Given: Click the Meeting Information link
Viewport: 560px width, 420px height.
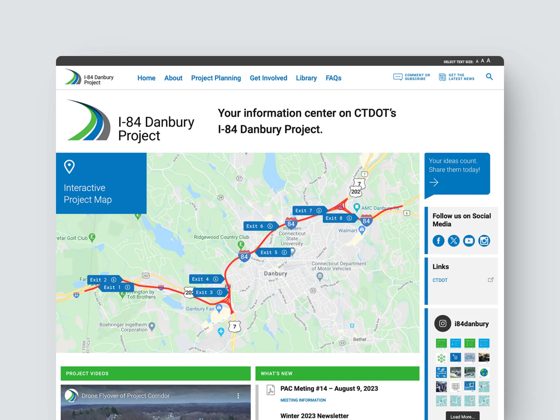Looking at the screenshot, I should 303,400.
